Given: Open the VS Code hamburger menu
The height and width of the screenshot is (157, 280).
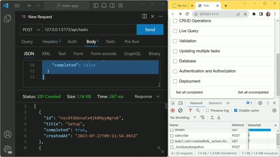Looking at the screenshot, I should (x=17, y=6).
